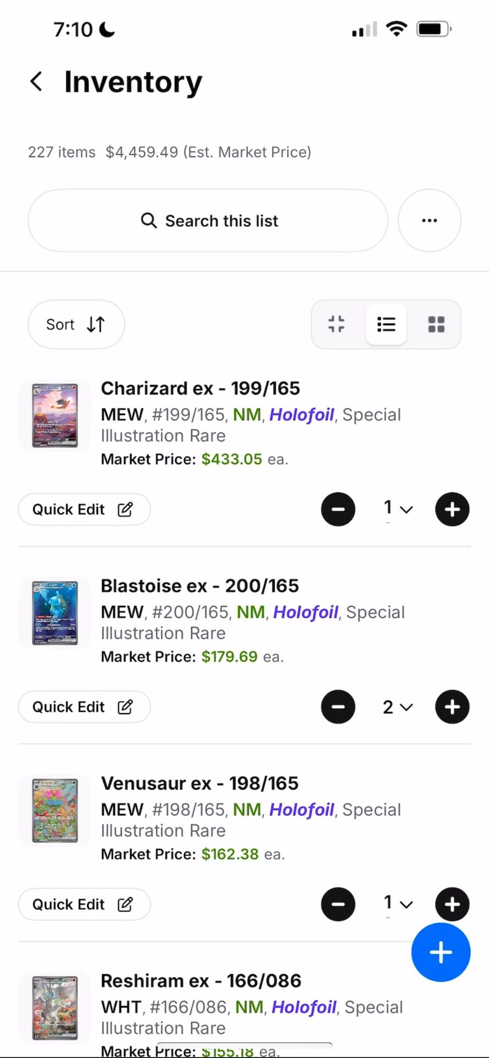The image size is (489, 1058).
Task: Reduce Venusaur ex quantity by one
Action: point(338,904)
